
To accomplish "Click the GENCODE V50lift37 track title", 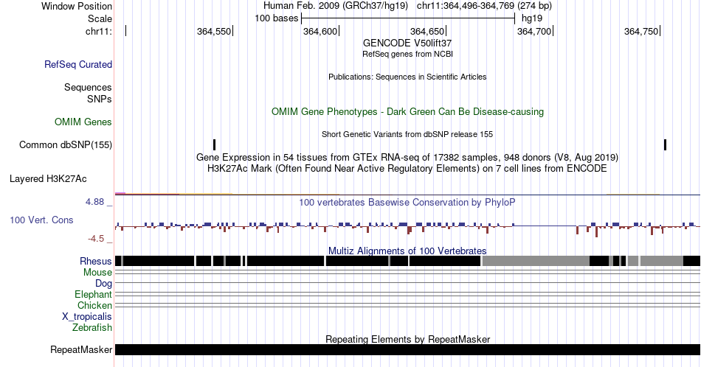I will (x=407, y=43).
